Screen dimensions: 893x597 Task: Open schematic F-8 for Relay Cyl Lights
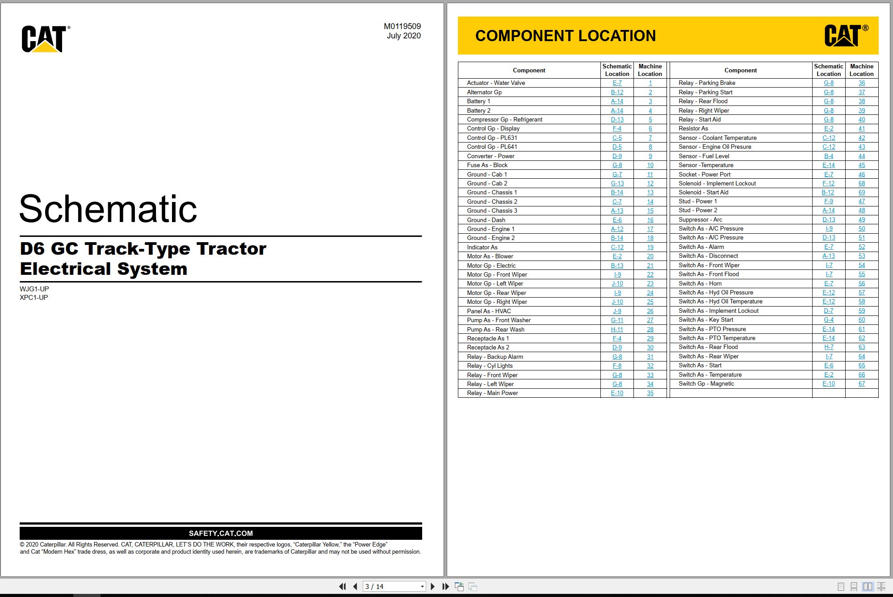point(617,366)
